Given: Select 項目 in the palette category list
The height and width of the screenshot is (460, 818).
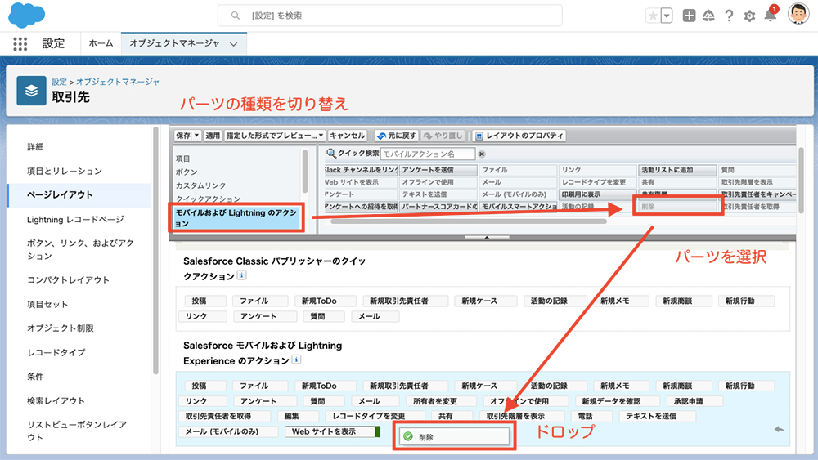Looking at the screenshot, I should click(x=182, y=159).
